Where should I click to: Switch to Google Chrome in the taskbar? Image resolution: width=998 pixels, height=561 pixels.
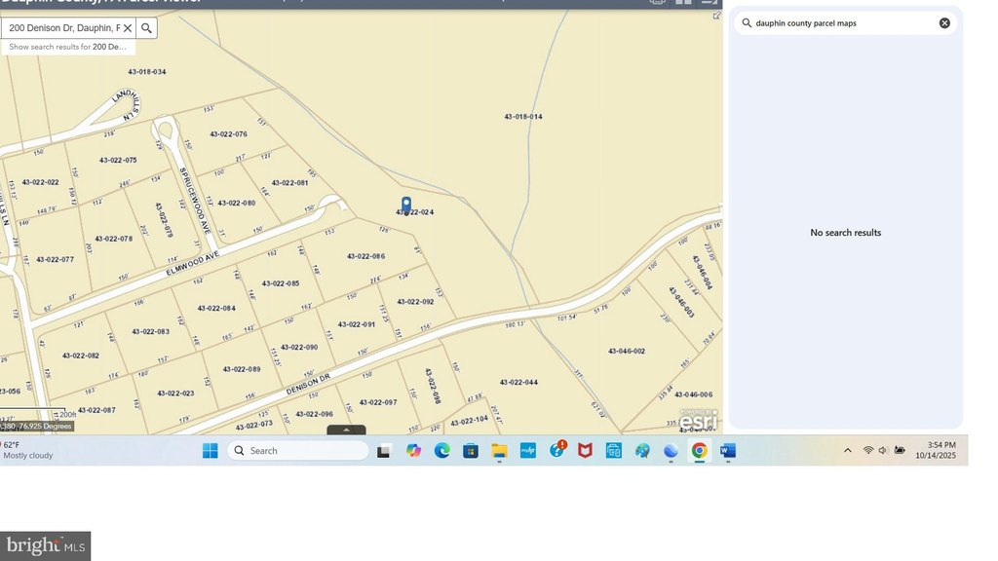pyautogui.click(x=699, y=450)
